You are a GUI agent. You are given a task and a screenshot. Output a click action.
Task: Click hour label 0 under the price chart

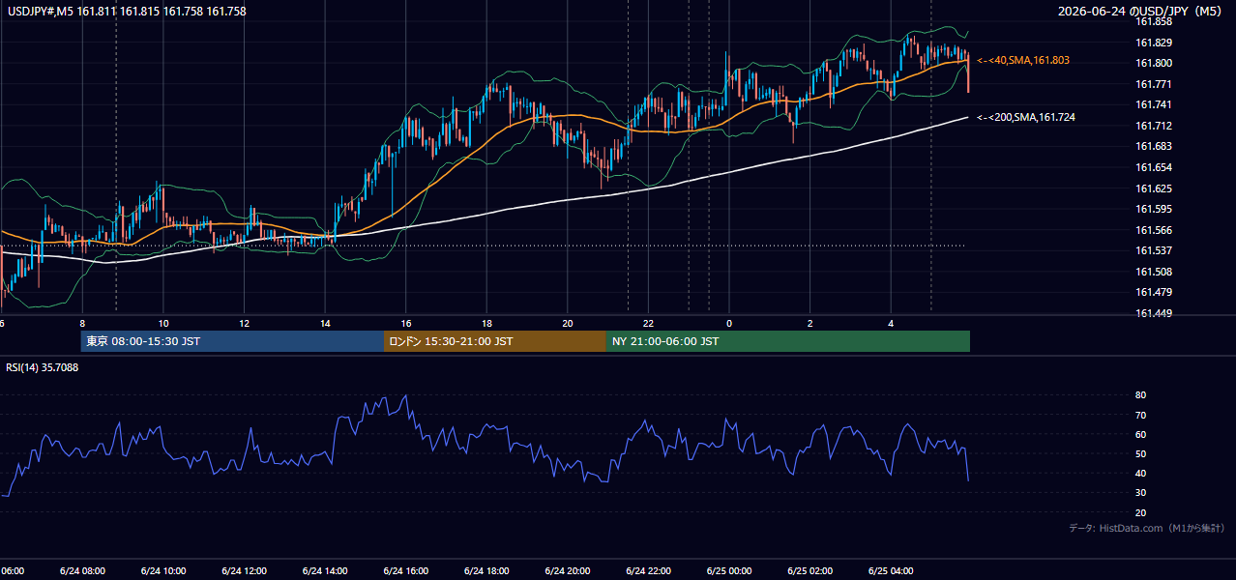tap(729, 323)
